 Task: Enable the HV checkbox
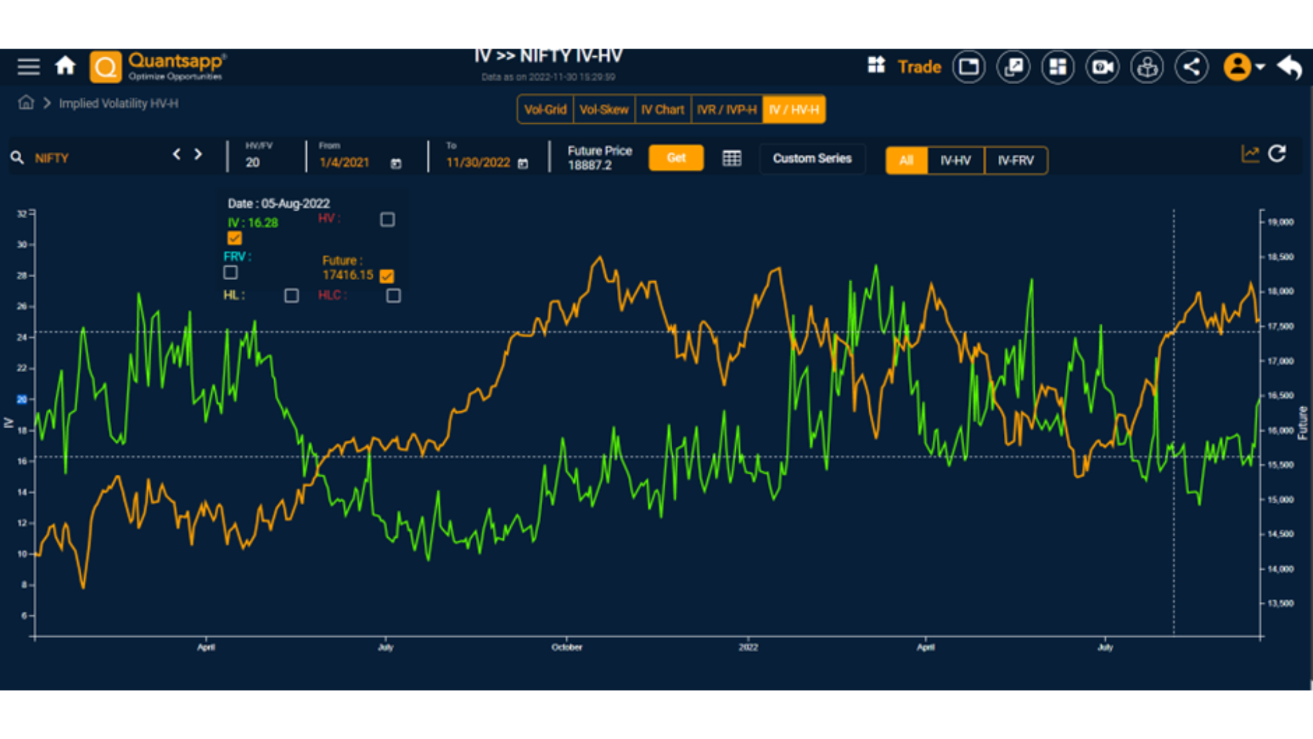click(388, 220)
